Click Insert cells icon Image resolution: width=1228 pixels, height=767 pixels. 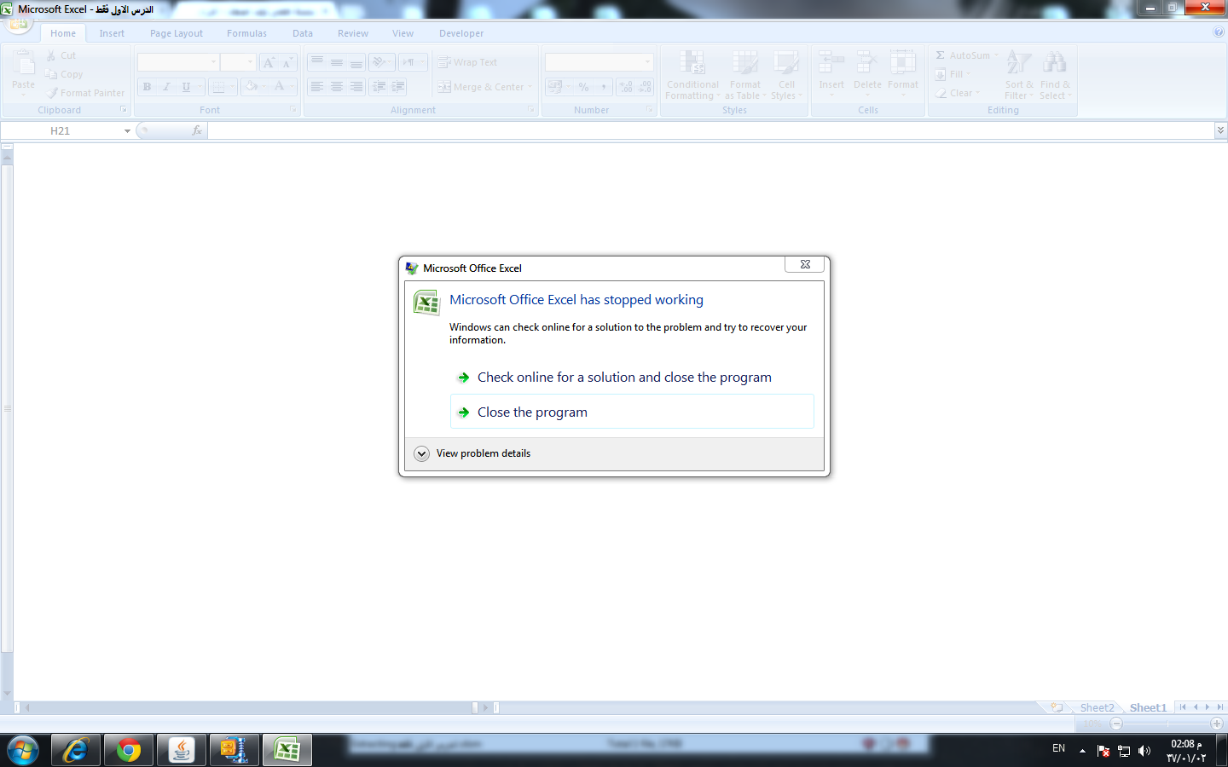(831, 63)
